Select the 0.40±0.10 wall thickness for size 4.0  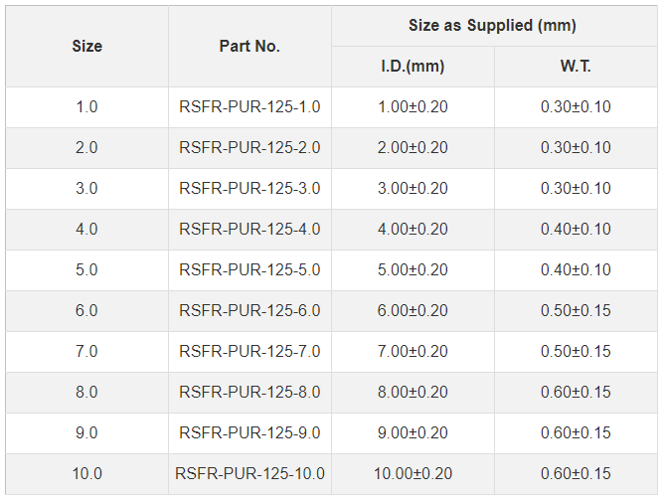(576, 229)
